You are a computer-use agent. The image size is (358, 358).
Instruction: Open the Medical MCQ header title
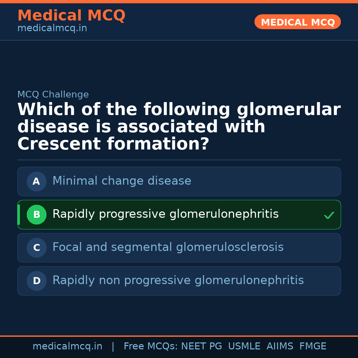(71, 16)
